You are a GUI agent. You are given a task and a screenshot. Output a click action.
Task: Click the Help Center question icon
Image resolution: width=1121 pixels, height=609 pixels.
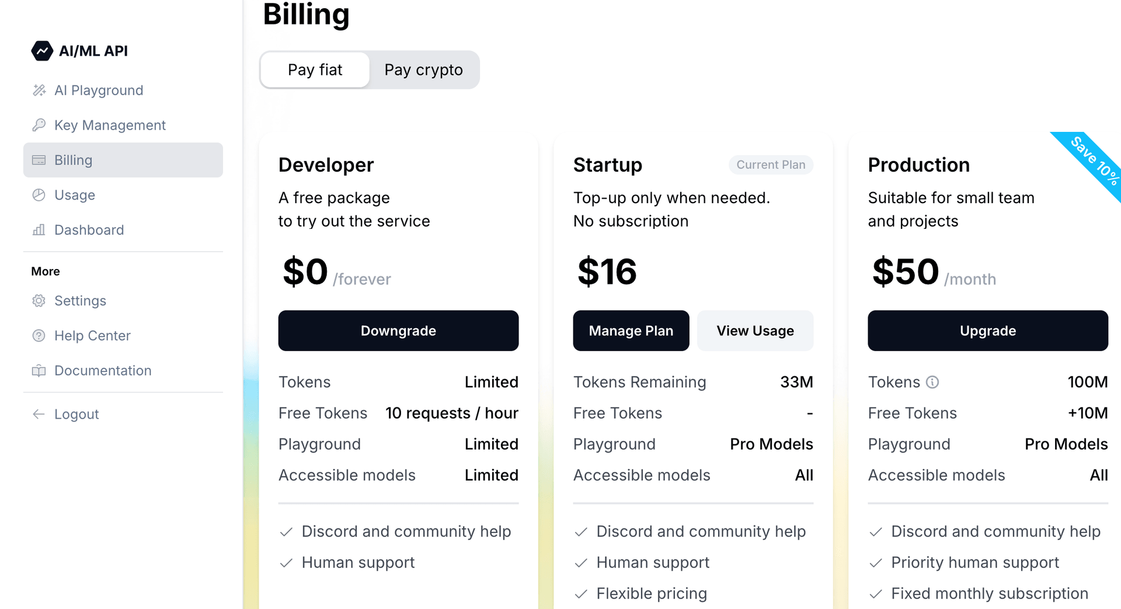[39, 336]
